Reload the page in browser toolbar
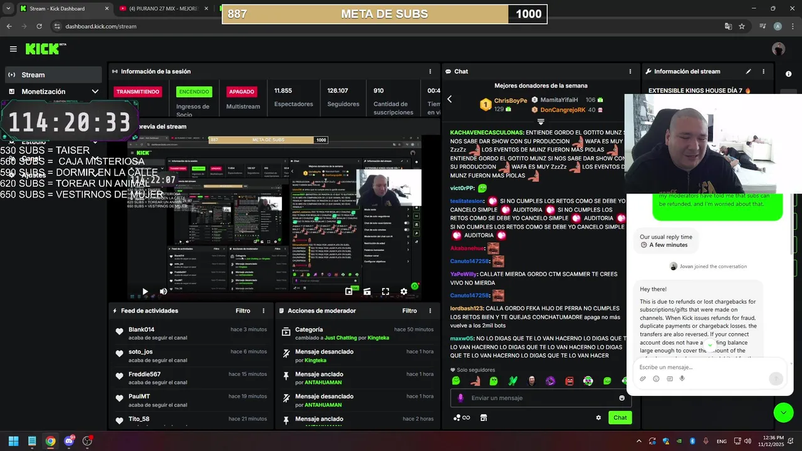Viewport: 802px width, 451px height. click(x=39, y=26)
